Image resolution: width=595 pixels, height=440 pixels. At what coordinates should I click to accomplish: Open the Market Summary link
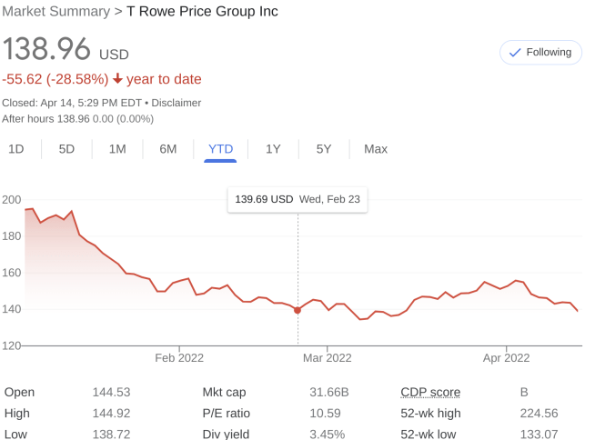click(x=55, y=12)
